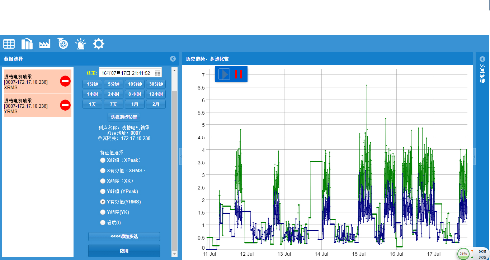Remove the XRMS series from list

click(65, 81)
